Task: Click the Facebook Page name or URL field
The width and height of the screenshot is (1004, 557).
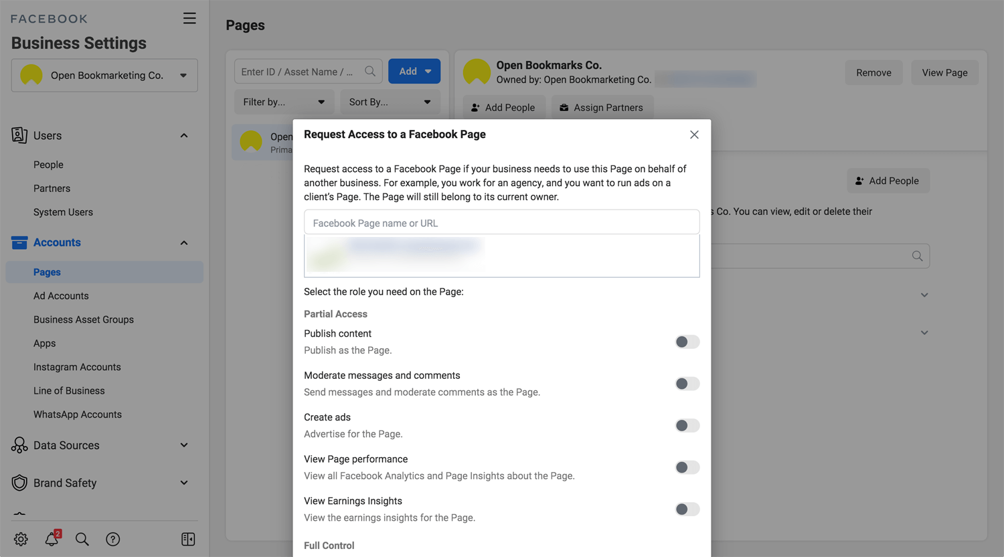Action: click(x=502, y=222)
